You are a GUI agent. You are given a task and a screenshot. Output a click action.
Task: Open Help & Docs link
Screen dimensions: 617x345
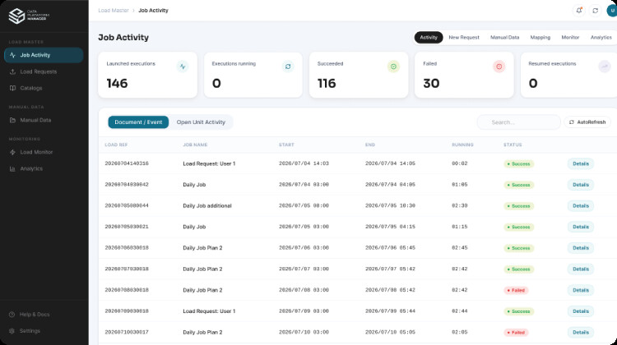pos(35,315)
